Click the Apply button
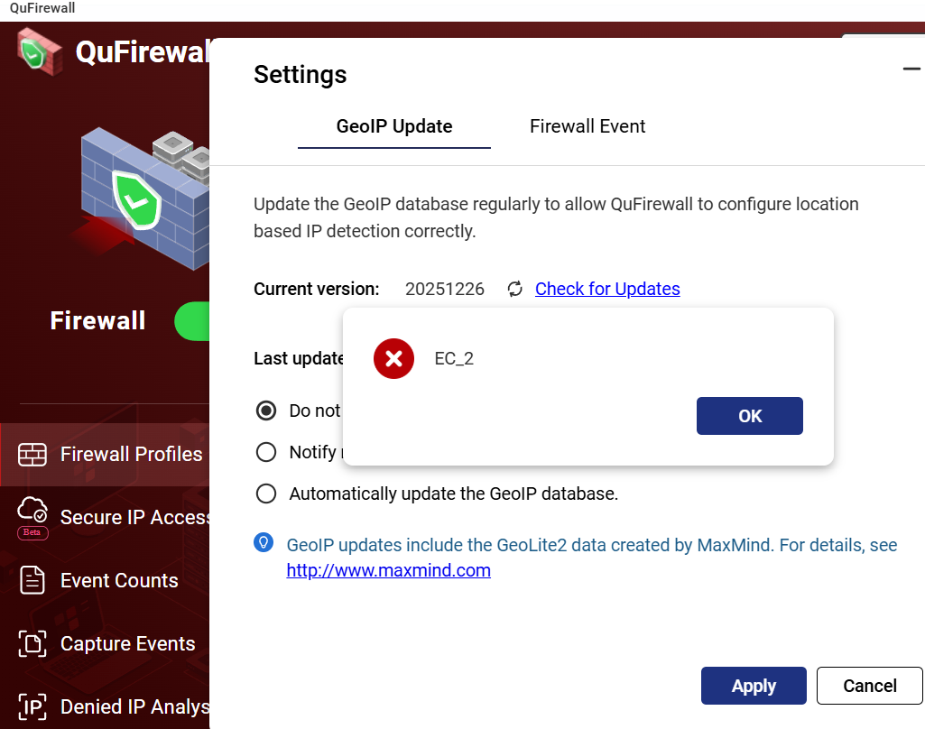The width and height of the screenshot is (925, 729). click(x=754, y=686)
